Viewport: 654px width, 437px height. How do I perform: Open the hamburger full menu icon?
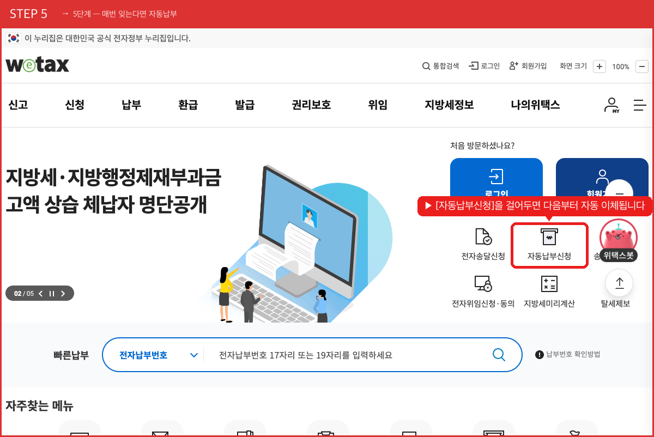pos(640,105)
